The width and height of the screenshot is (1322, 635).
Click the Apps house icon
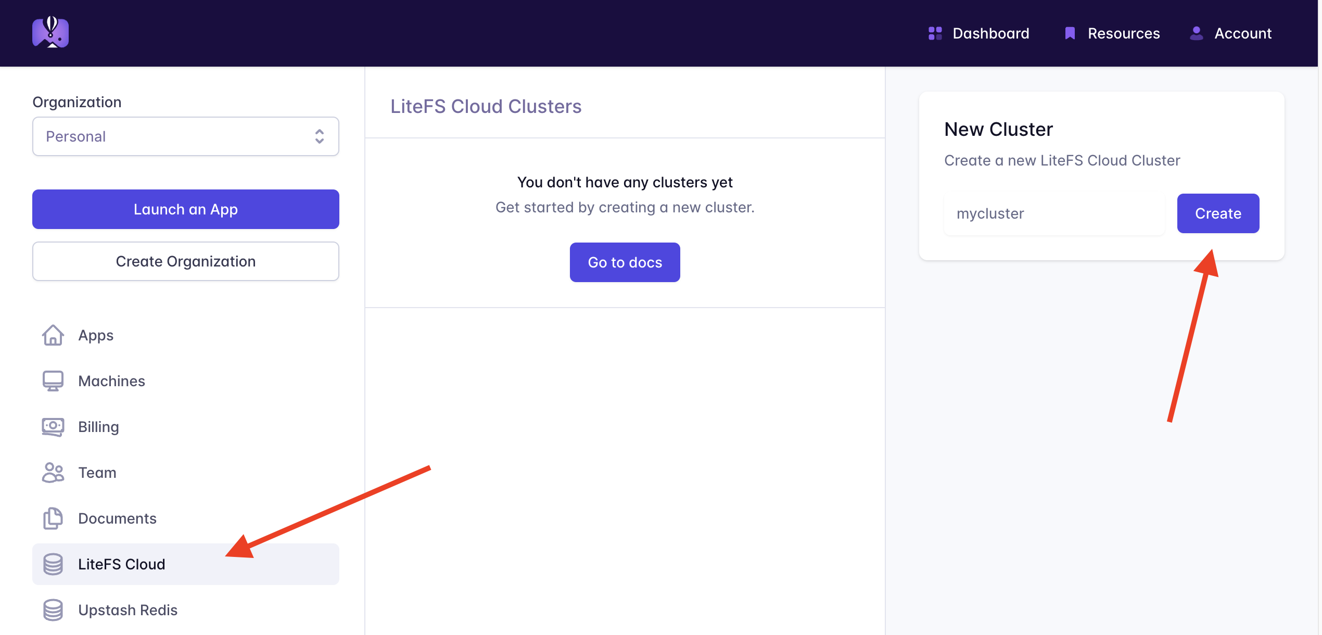pyautogui.click(x=53, y=335)
